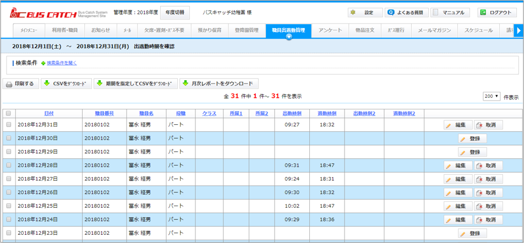Screen dimensions: 524x243
Task: Sort by 職員番号 column header
Action: point(104,113)
